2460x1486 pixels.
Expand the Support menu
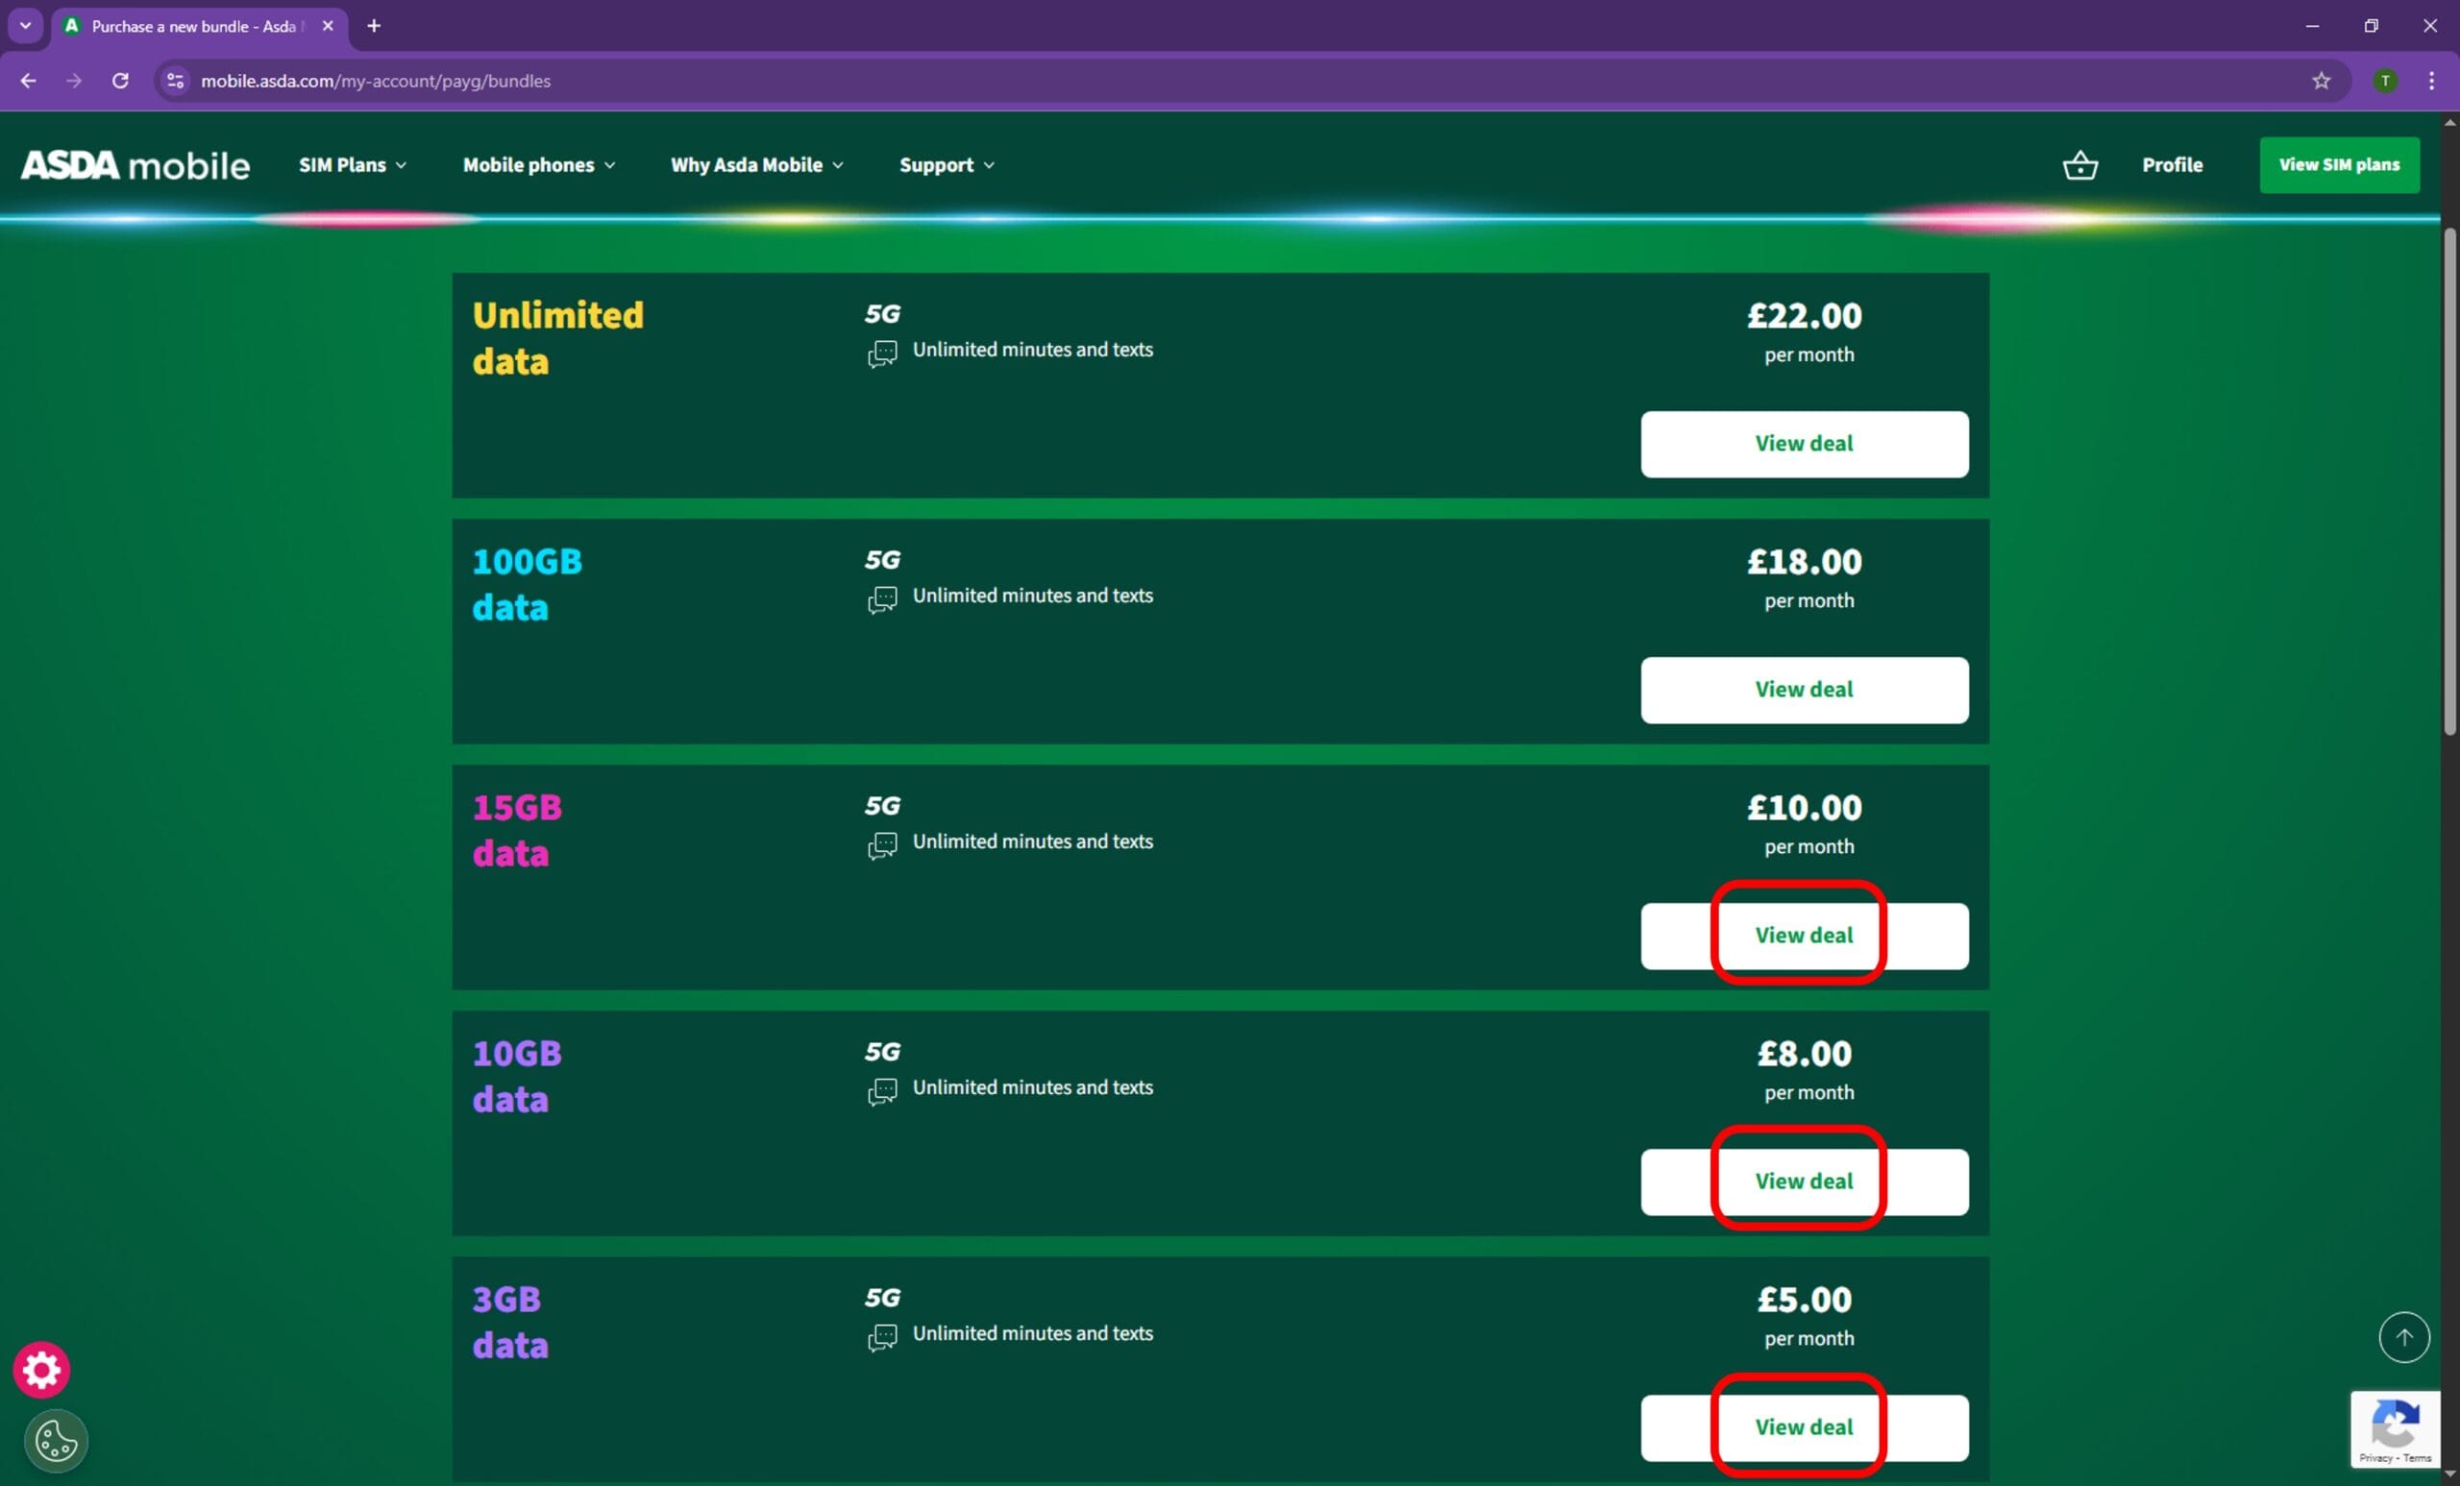(947, 164)
